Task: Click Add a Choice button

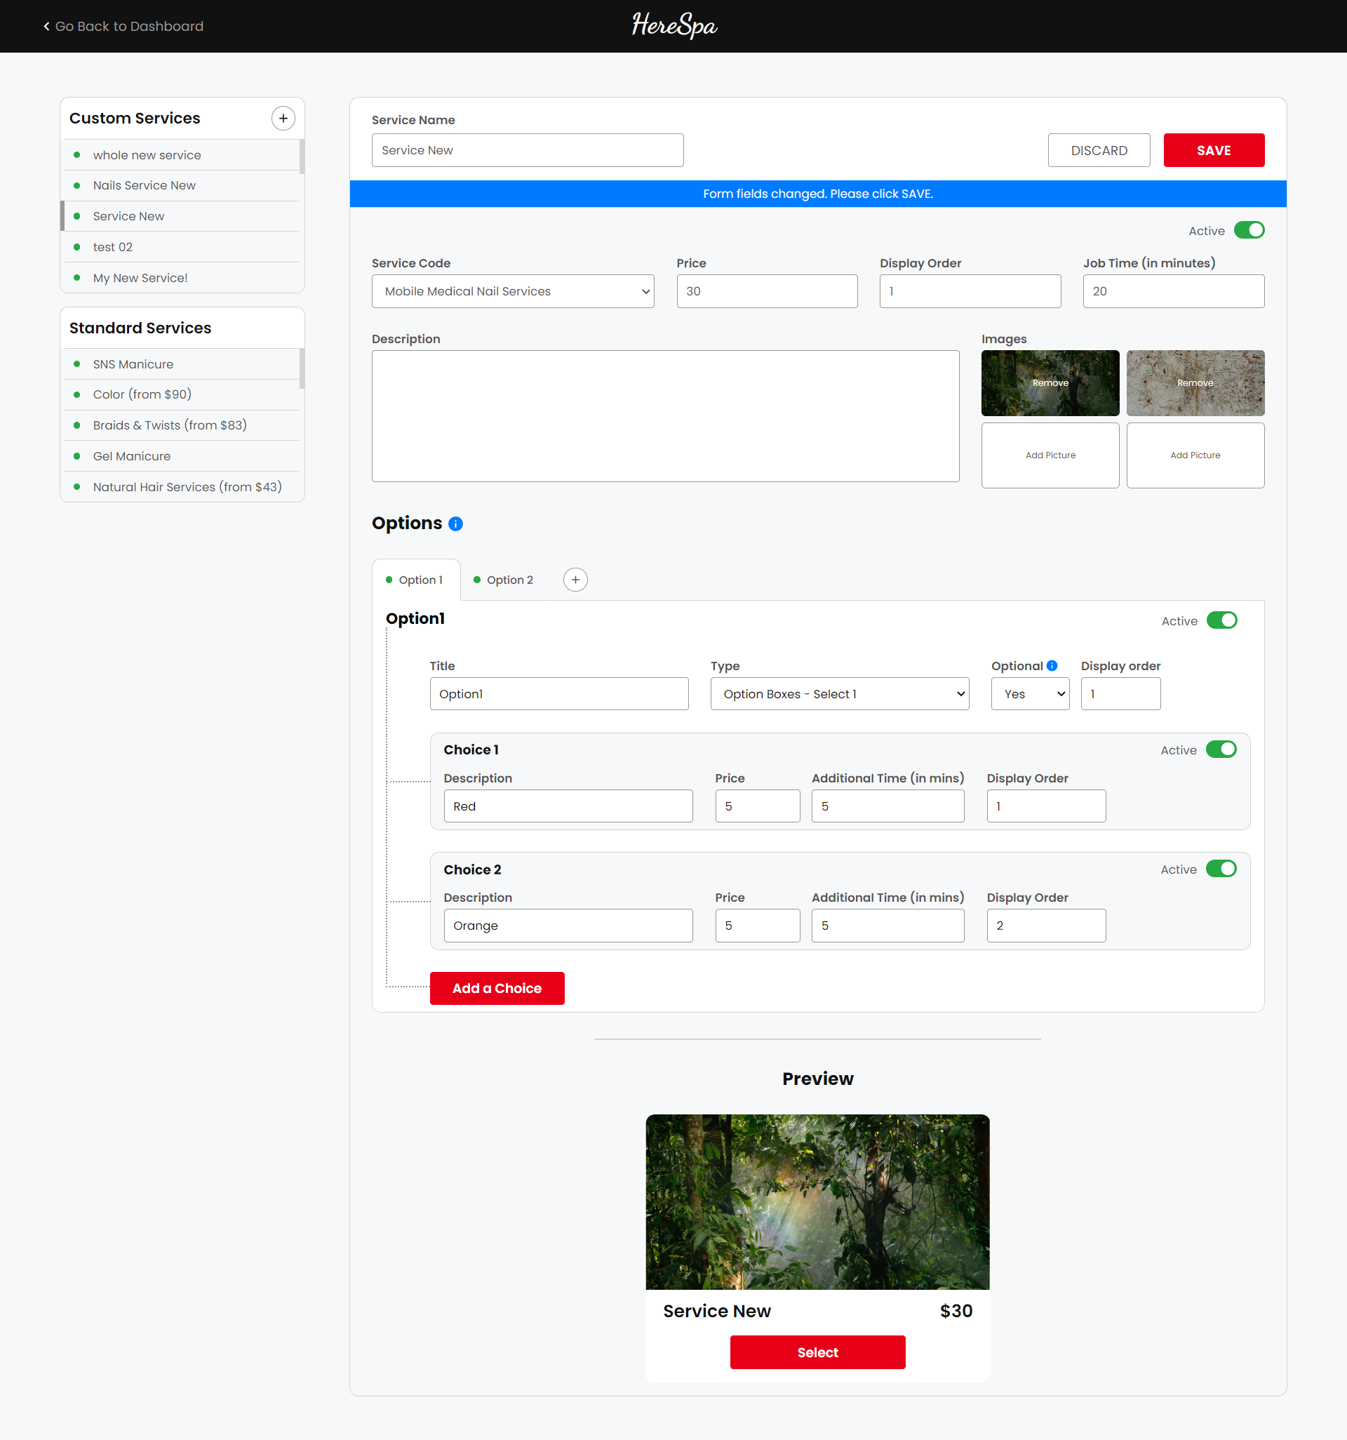Action: tap(497, 988)
